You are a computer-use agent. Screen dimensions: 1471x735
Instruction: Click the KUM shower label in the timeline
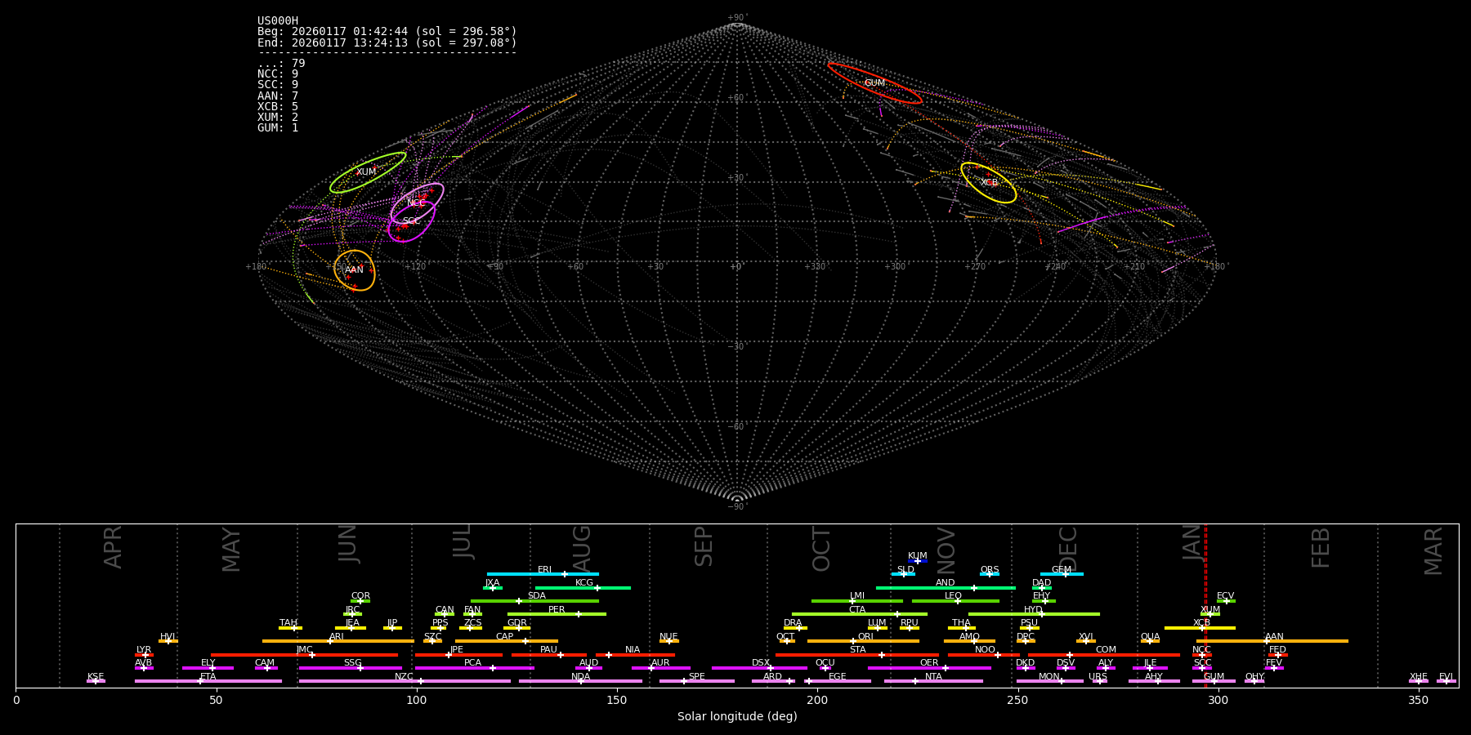[918, 556]
